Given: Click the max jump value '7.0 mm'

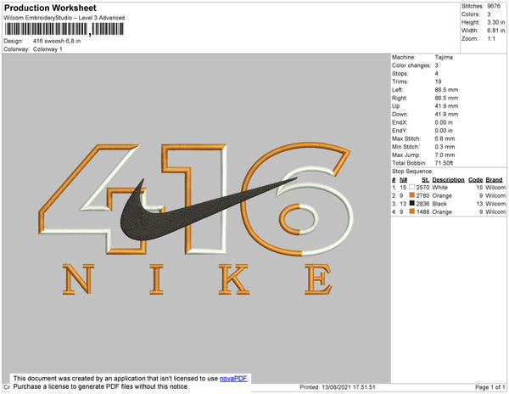Looking at the screenshot, I should 445,155.
